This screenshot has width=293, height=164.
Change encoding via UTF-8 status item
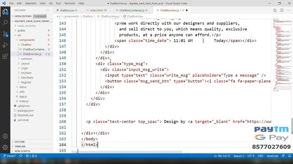pos(251,156)
